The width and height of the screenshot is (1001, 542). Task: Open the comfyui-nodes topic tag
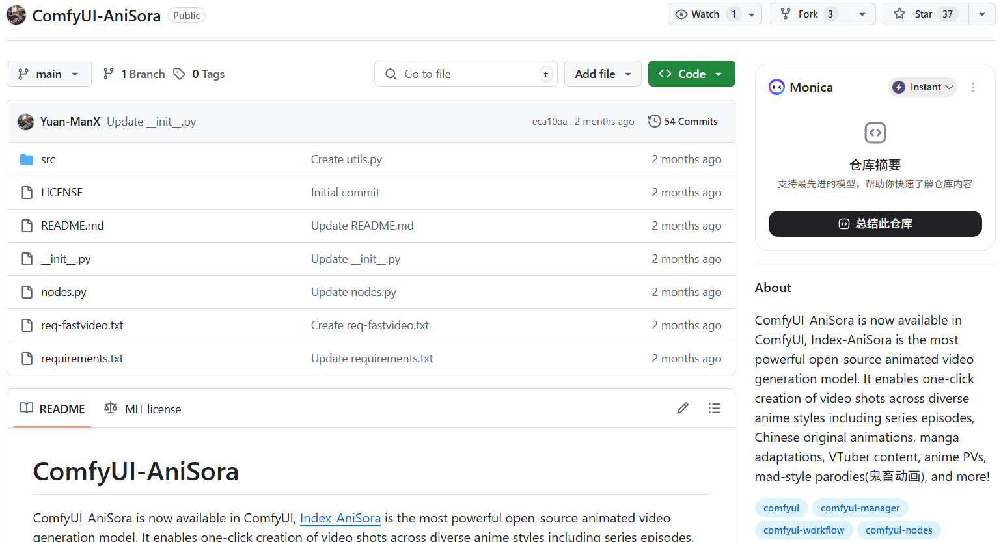tap(899, 530)
